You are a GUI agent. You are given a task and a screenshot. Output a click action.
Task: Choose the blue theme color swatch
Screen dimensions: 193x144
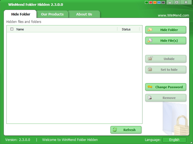(159, 2)
